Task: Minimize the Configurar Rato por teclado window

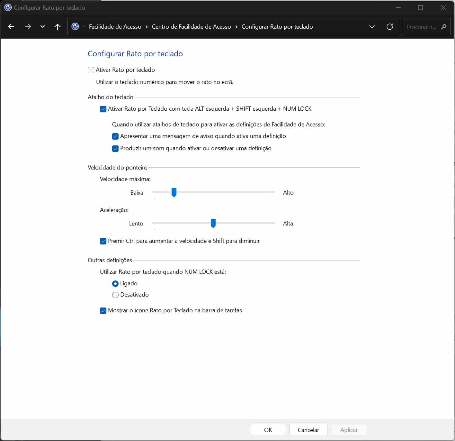Action: click(x=398, y=8)
